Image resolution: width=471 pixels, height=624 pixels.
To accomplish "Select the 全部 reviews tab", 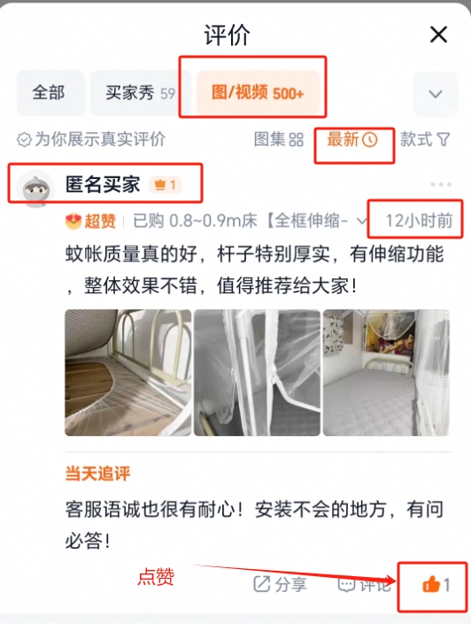I will click(x=50, y=93).
